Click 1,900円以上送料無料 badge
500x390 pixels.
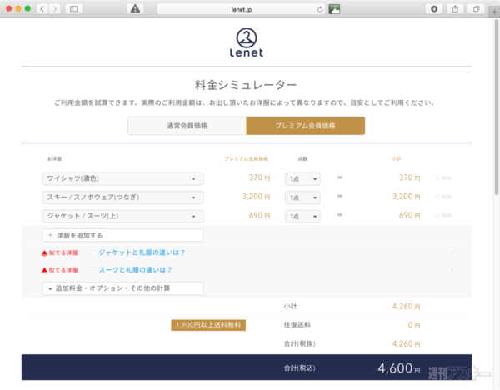tap(208, 325)
